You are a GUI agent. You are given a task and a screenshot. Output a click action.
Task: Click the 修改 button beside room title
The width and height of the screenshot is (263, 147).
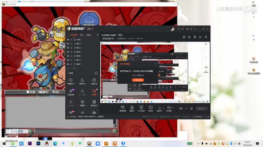point(120,35)
